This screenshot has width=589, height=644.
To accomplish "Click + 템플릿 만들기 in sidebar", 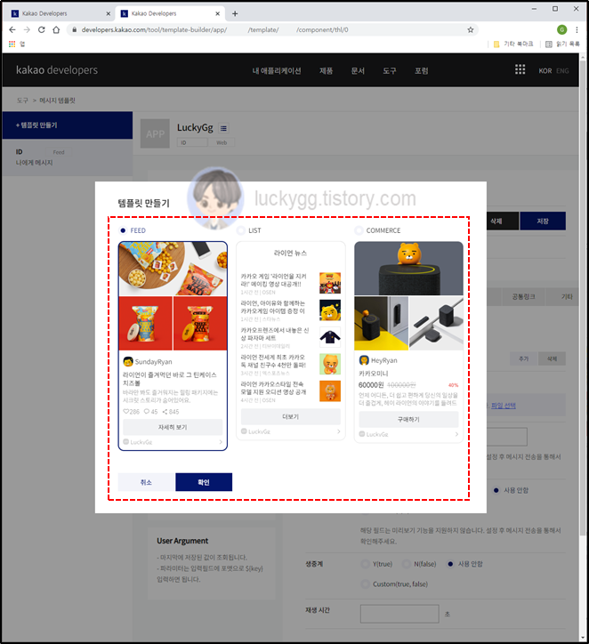I will pyautogui.click(x=68, y=125).
